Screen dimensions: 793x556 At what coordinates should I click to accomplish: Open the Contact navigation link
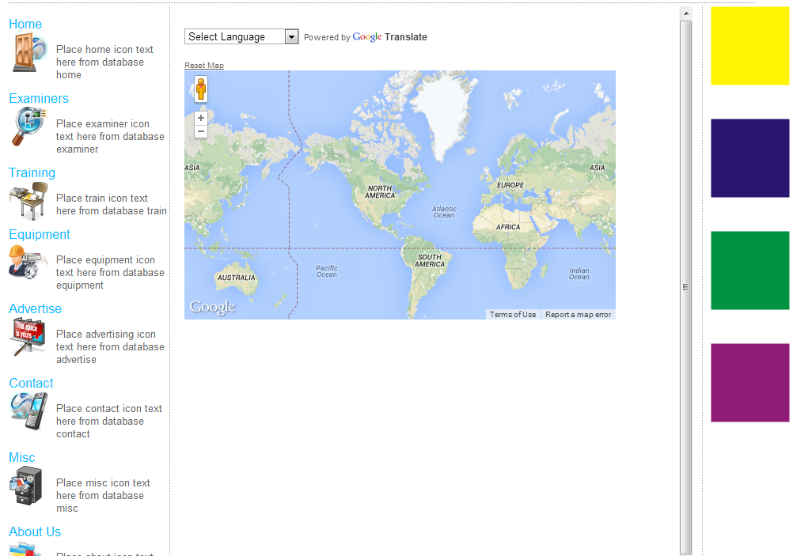click(32, 383)
